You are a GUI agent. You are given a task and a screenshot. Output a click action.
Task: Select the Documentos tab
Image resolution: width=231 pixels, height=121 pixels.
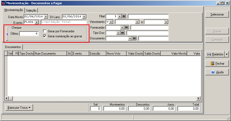click(x=13, y=47)
